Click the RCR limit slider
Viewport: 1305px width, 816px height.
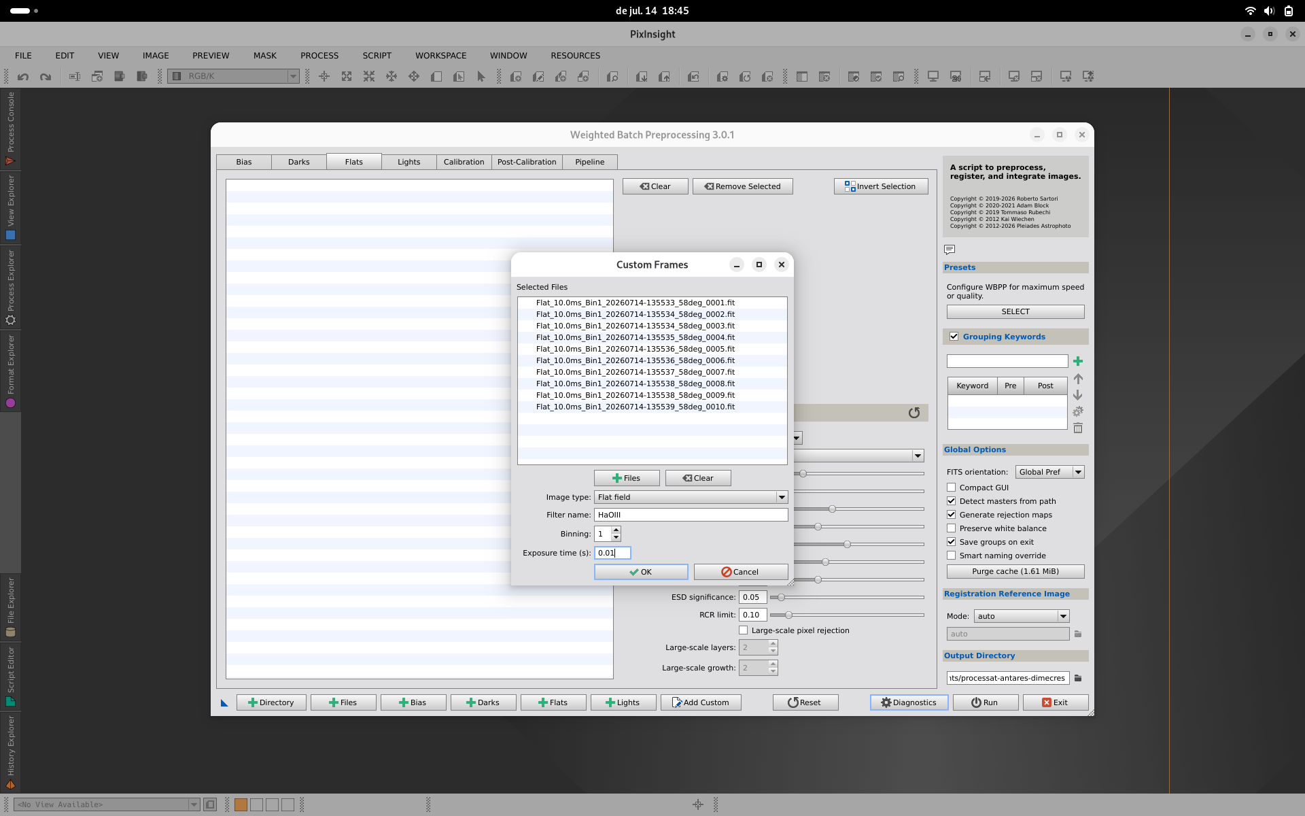tap(847, 615)
